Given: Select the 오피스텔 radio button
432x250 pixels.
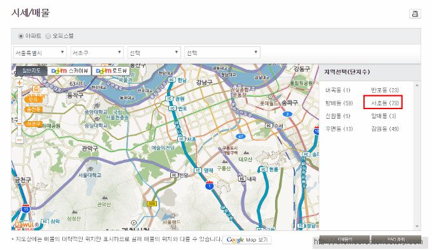Looking at the screenshot, I should pos(48,36).
